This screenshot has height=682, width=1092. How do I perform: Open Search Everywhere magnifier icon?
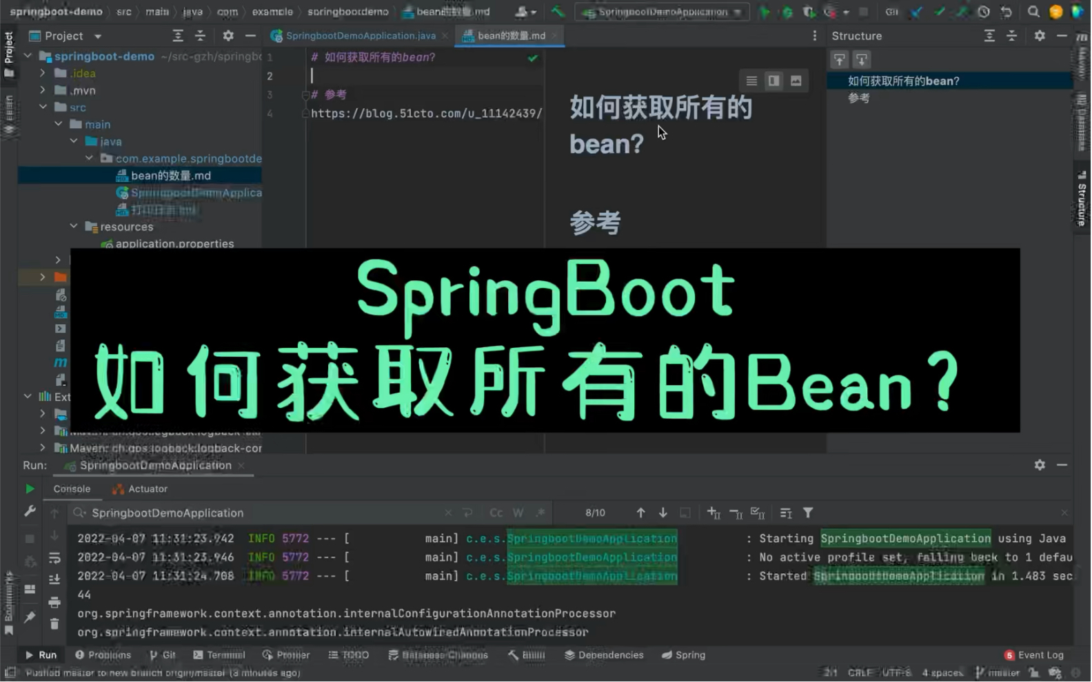[1033, 12]
